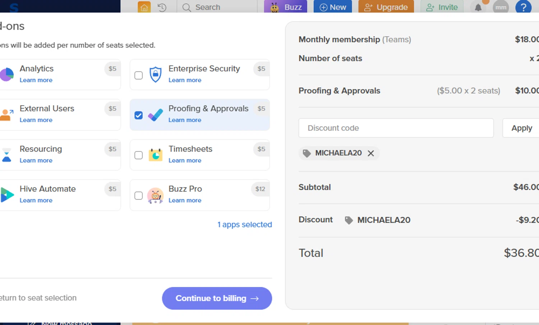The height and width of the screenshot is (325, 539).
Task: Apply the discount code
Action: tap(522, 128)
